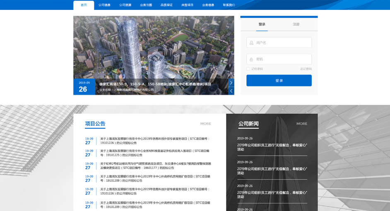Open 公司信息 in the top navigation

click(104, 5)
